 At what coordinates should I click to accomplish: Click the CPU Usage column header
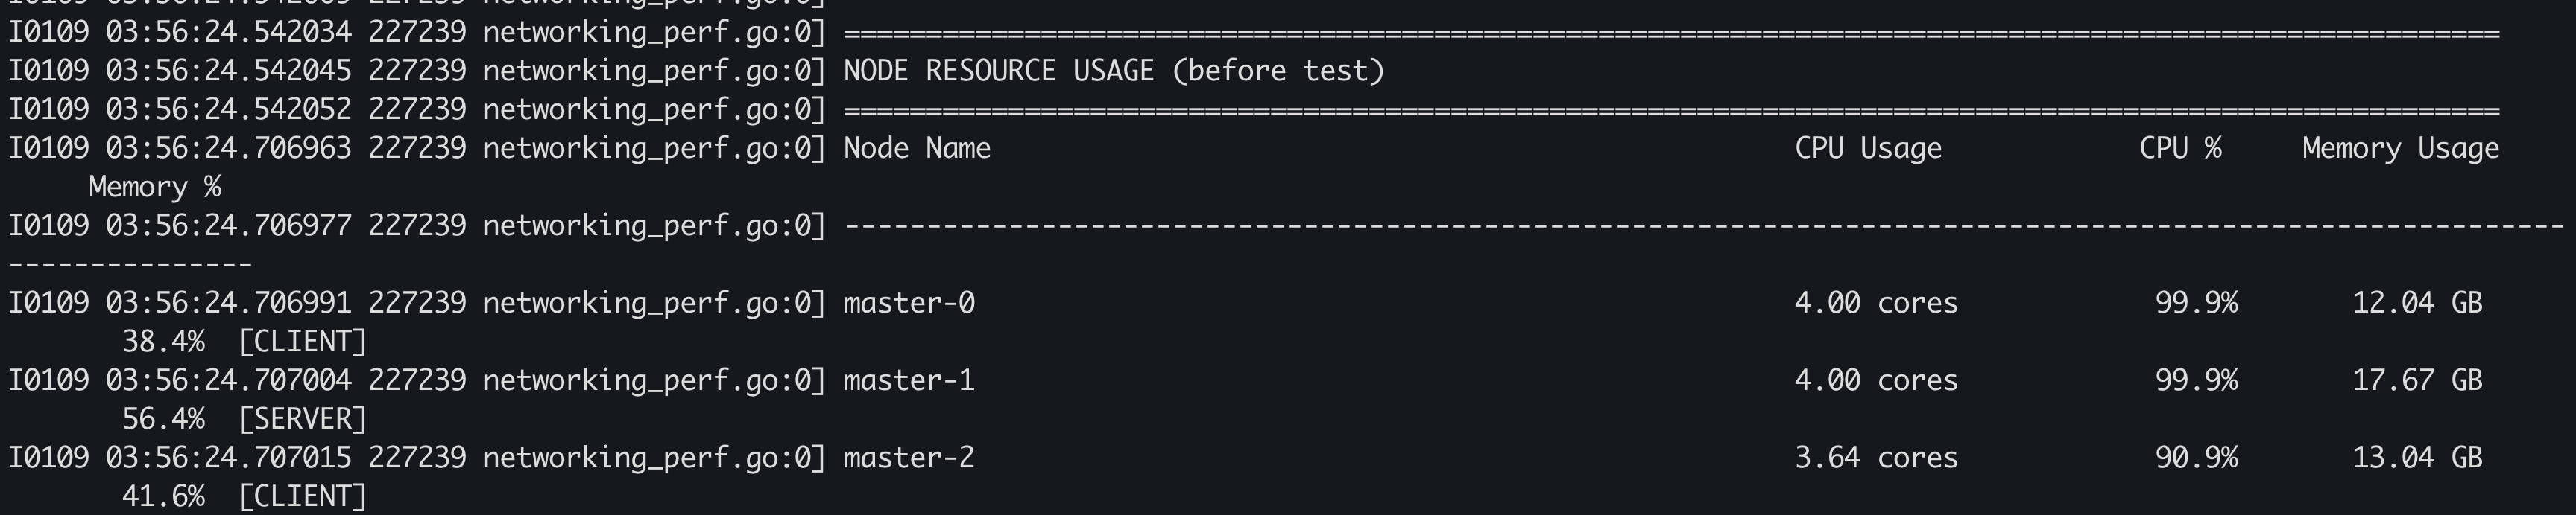pyautogui.click(x=1867, y=149)
